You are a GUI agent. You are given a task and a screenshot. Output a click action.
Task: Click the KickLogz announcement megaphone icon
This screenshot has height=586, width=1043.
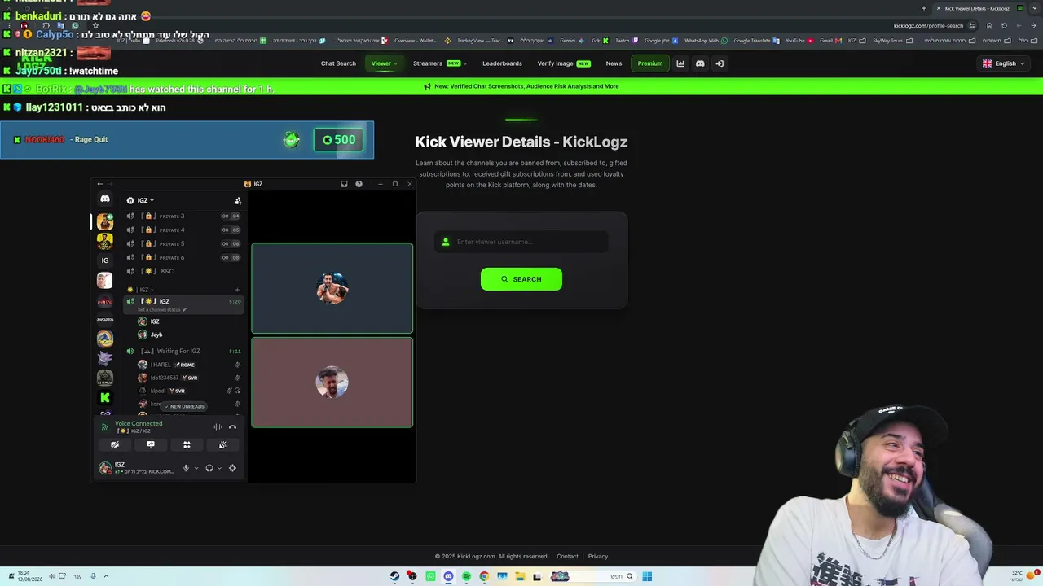[428, 86]
